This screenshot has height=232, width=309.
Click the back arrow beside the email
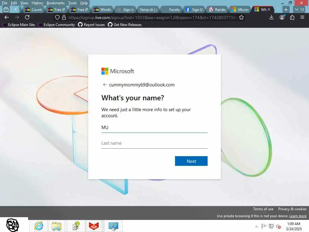tap(105, 85)
